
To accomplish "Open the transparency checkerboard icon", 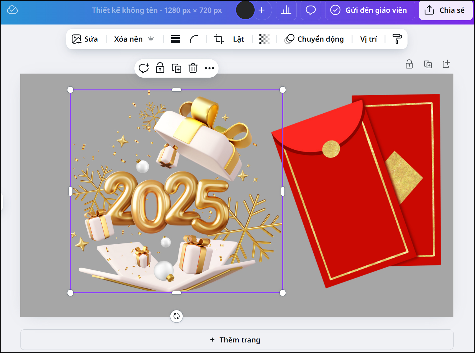I will point(264,39).
